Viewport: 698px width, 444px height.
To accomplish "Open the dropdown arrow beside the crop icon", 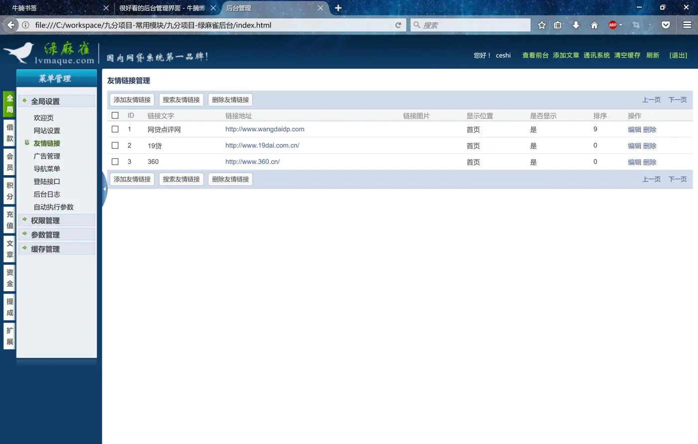I will coord(650,25).
